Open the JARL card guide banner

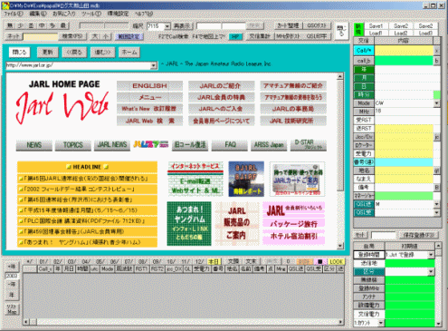297,179
